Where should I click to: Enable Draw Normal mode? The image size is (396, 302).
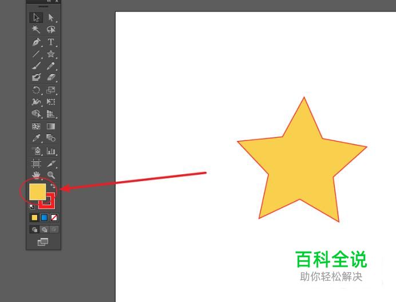34,230
